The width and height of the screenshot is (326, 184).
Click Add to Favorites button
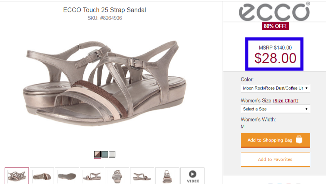point(275,159)
